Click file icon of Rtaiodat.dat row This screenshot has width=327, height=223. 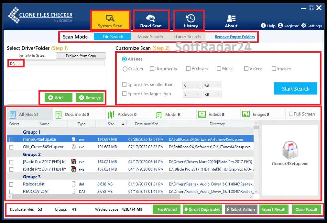(x=73, y=184)
